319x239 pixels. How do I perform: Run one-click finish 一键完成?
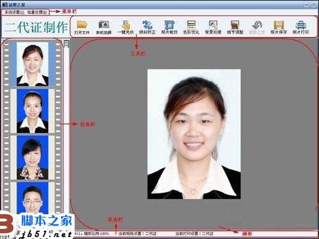pos(126,27)
